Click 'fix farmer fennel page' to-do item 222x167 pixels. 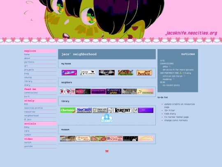tap(176, 117)
